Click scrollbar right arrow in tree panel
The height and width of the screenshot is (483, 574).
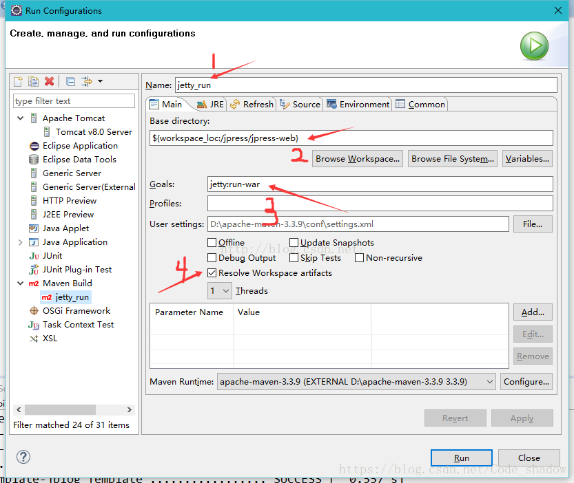[130, 409]
